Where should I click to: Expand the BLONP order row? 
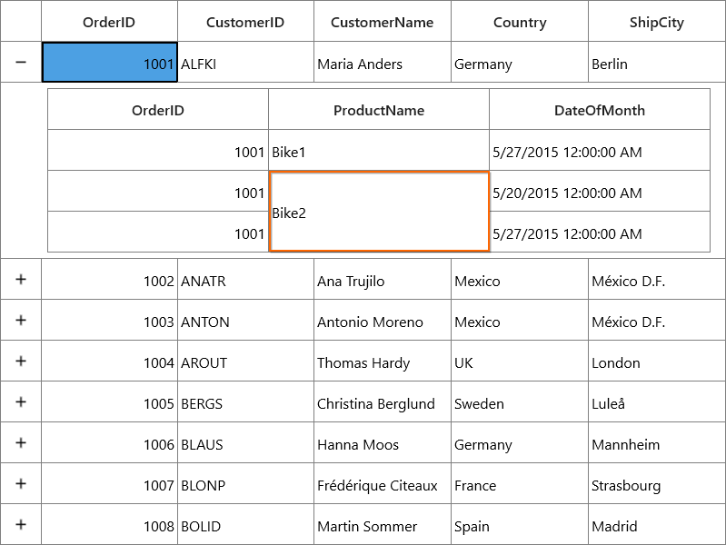(x=21, y=483)
